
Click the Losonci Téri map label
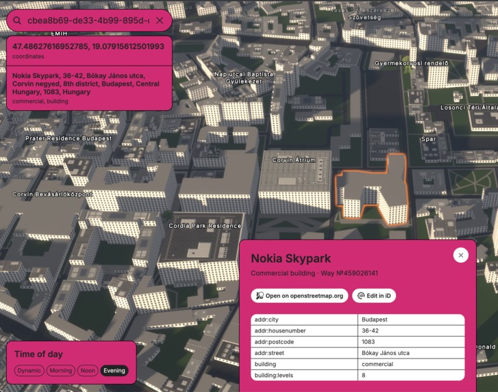(x=469, y=107)
